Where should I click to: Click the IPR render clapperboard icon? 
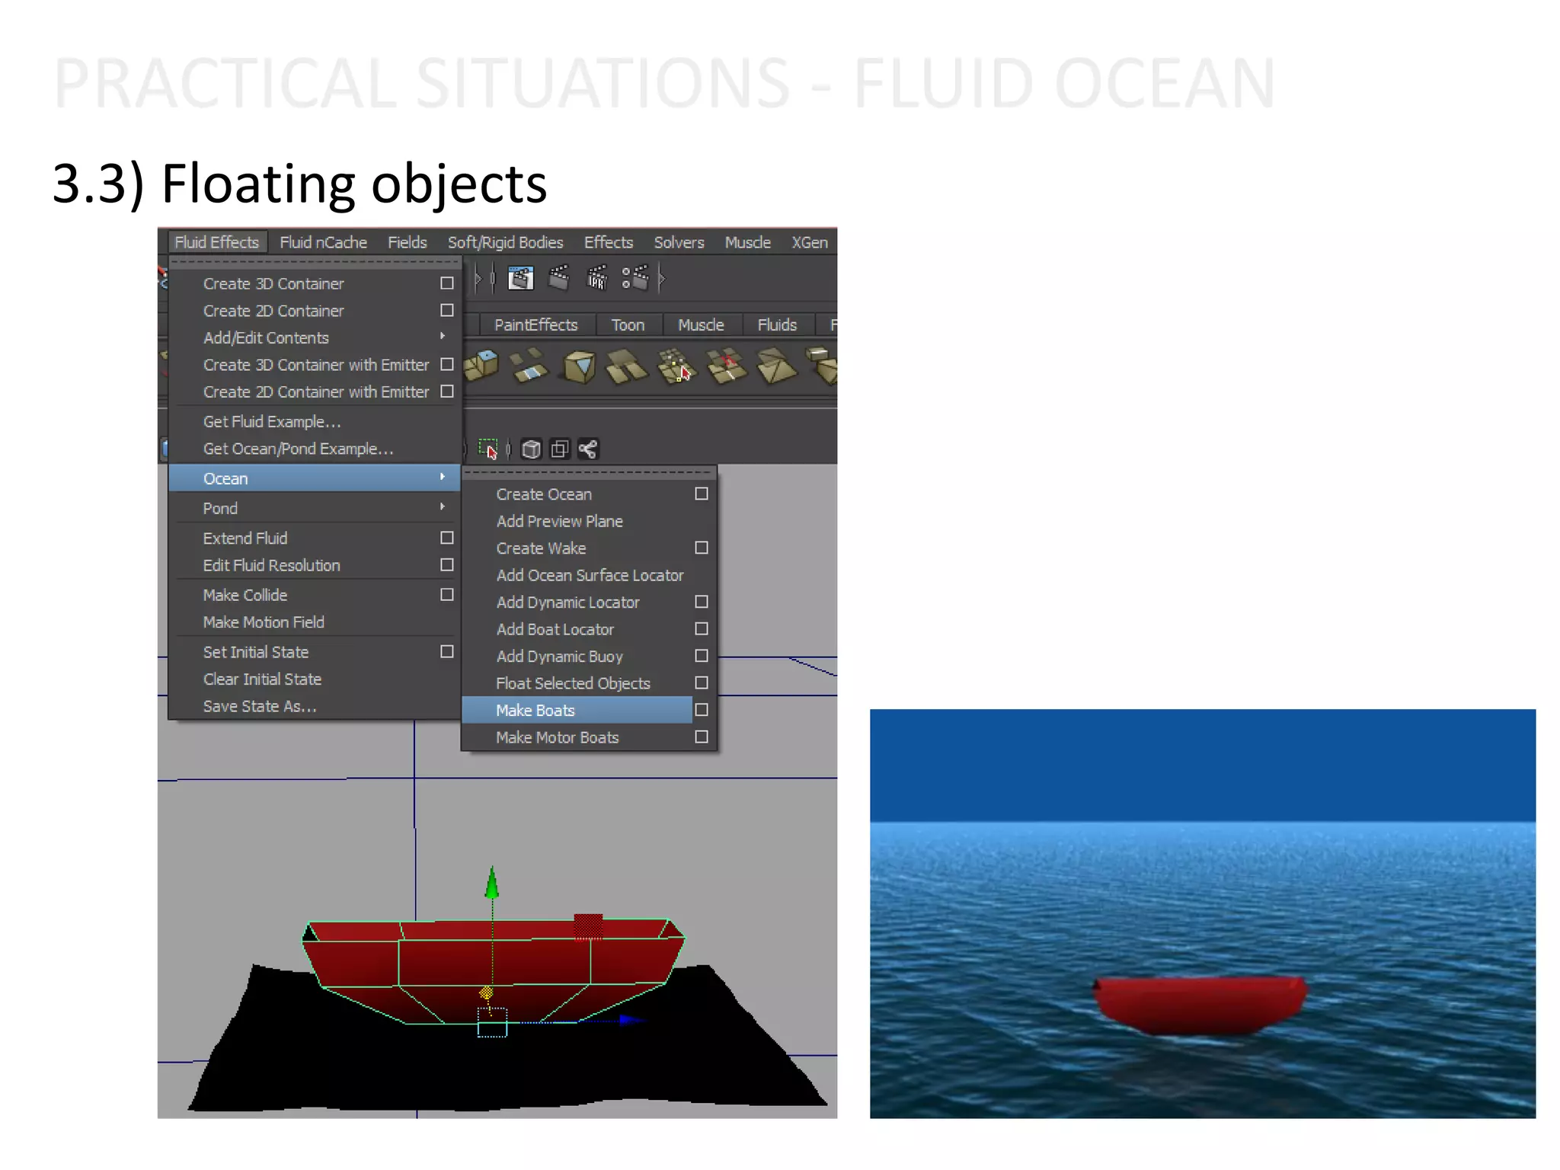[x=597, y=279]
